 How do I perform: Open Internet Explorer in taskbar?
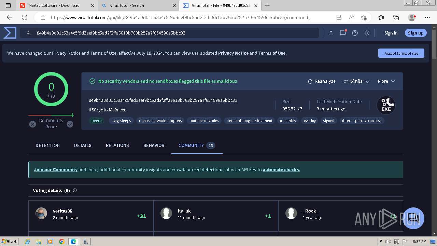pyautogui.click(x=27, y=242)
